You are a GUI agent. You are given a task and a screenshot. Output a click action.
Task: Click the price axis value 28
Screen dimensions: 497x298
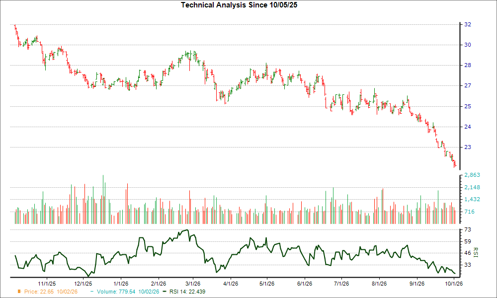coord(468,65)
